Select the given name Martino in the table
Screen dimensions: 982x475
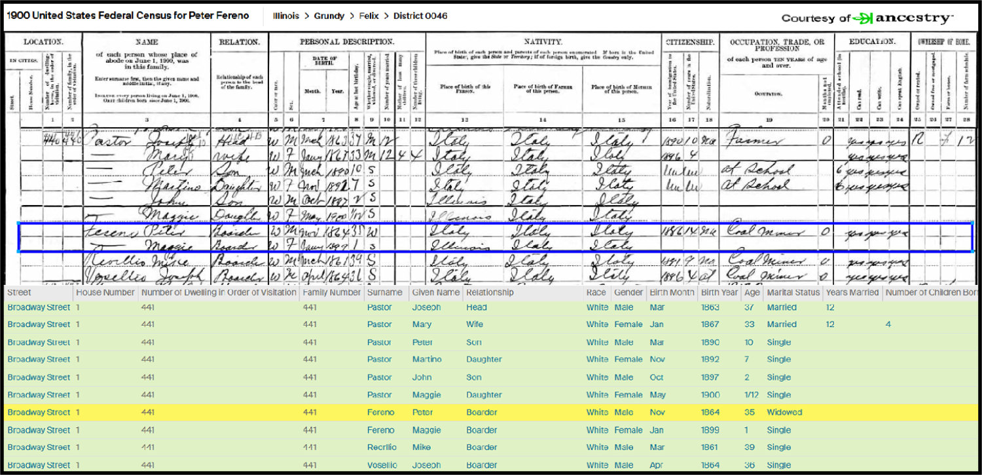coord(427,359)
